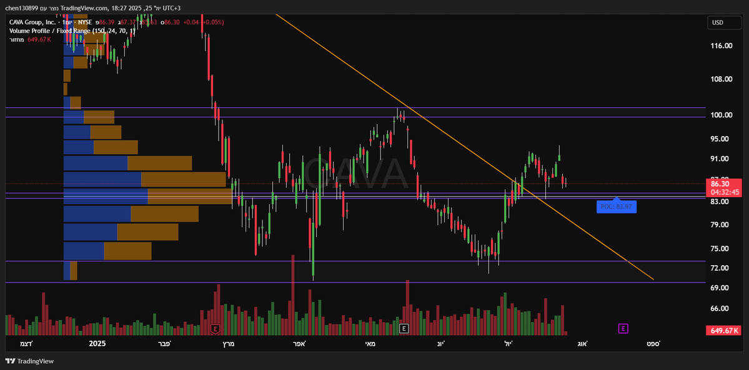Click the מרץ month label on time axis

coord(229,343)
